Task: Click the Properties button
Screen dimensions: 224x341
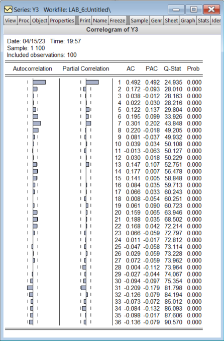Action: coord(62,21)
